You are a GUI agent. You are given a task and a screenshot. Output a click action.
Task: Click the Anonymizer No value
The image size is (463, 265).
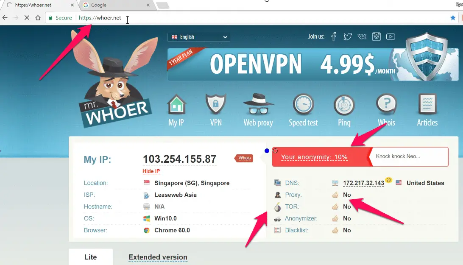pyautogui.click(x=347, y=219)
